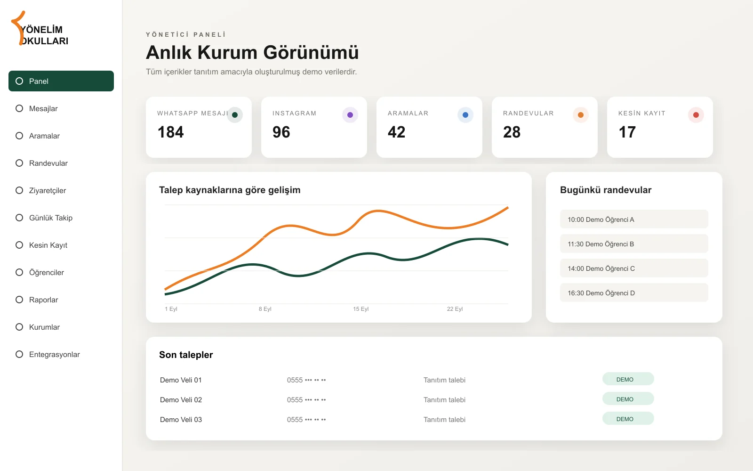Click the Talep kaynaklarına göre gelişim heading
The image size is (753, 471).
tap(230, 190)
